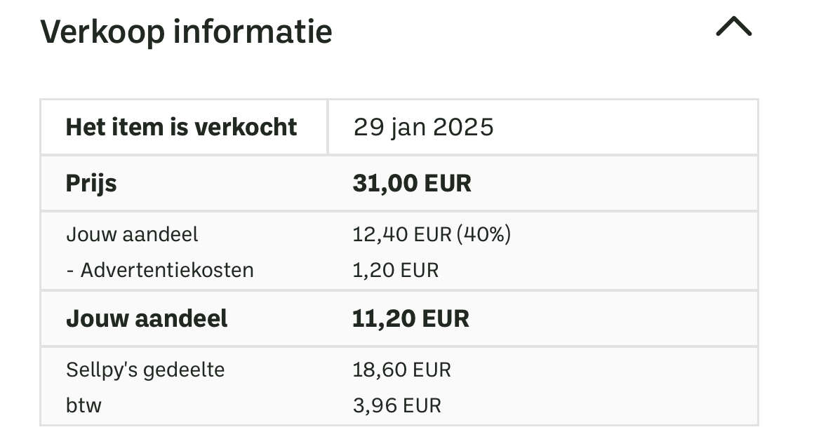Click the non-bold 'Jouw aandeel' label
This screenshot has height=432, width=821.
132,234
